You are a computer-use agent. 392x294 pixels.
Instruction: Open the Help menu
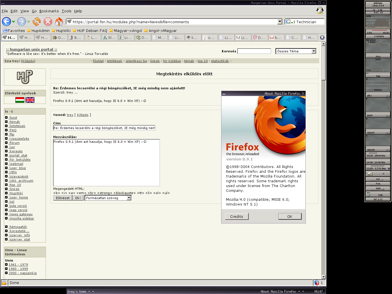(78, 11)
